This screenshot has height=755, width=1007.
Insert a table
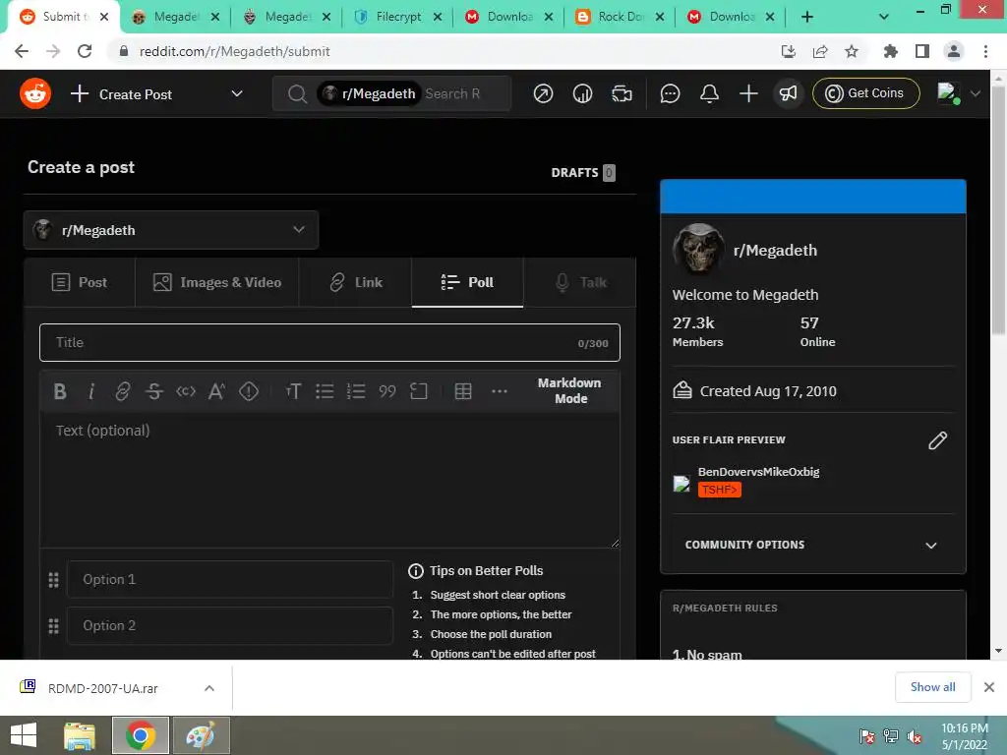pos(463,391)
